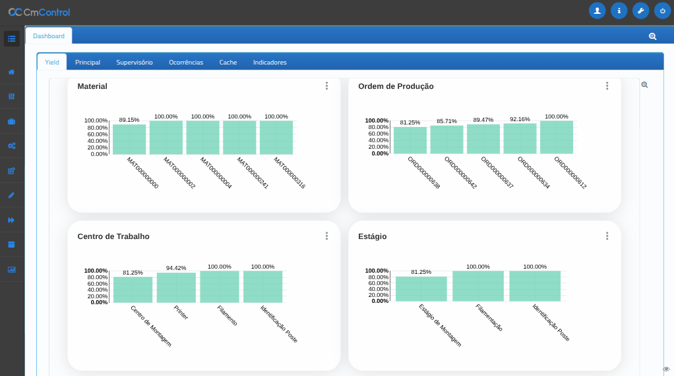Open the chart icon in sidebar
Image resolution: width=674 pixels, height=376 pixels.
click(x=11, y=269)
